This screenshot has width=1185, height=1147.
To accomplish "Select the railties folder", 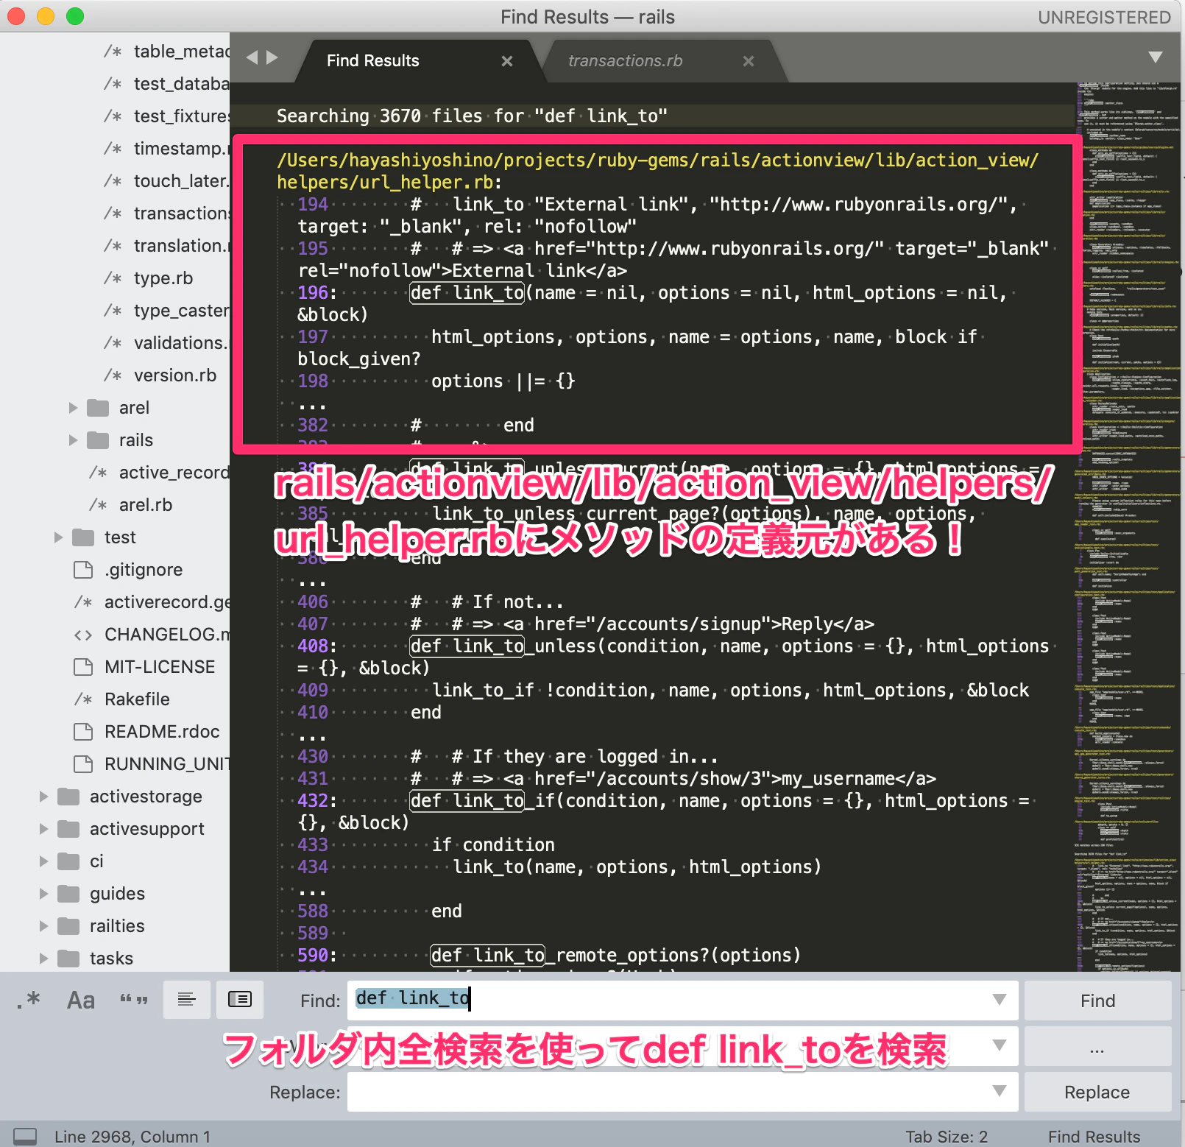I will point(117,926).
